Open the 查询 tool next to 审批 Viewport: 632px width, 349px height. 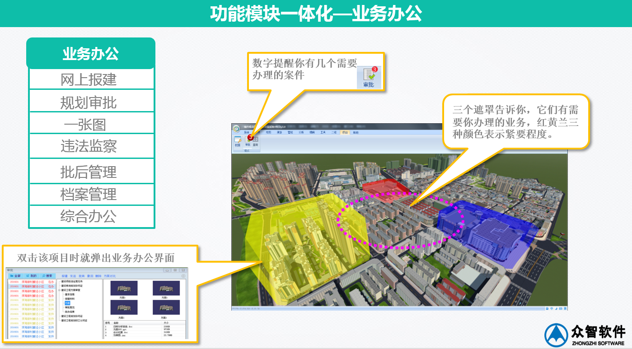pos(255,140)
